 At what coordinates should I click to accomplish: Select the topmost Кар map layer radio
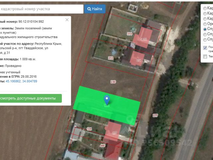point(205,8)
